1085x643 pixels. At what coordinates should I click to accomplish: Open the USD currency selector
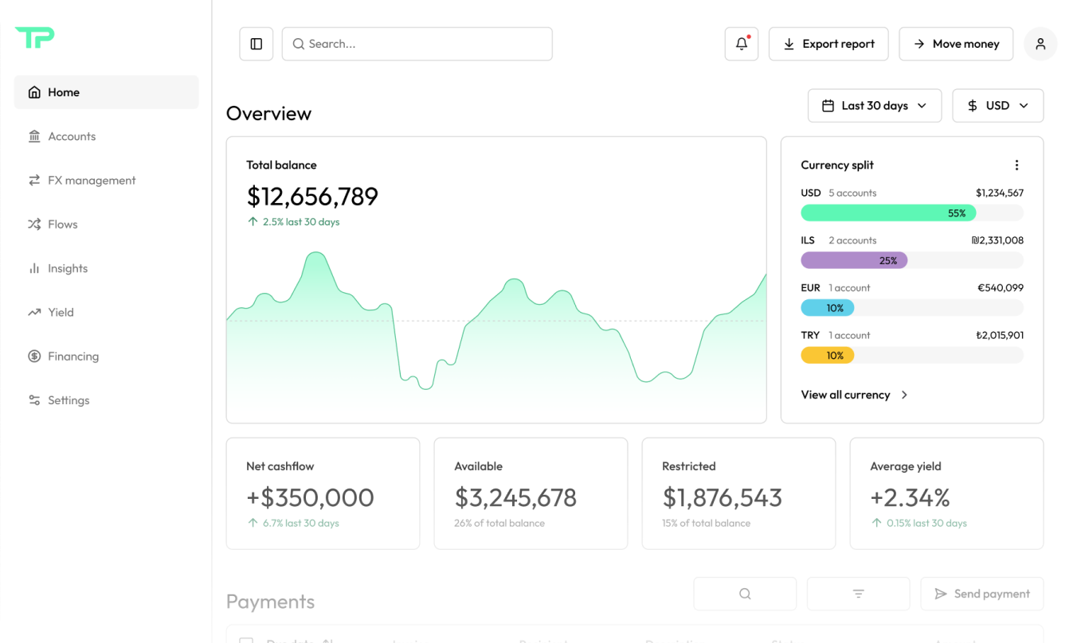997,105
